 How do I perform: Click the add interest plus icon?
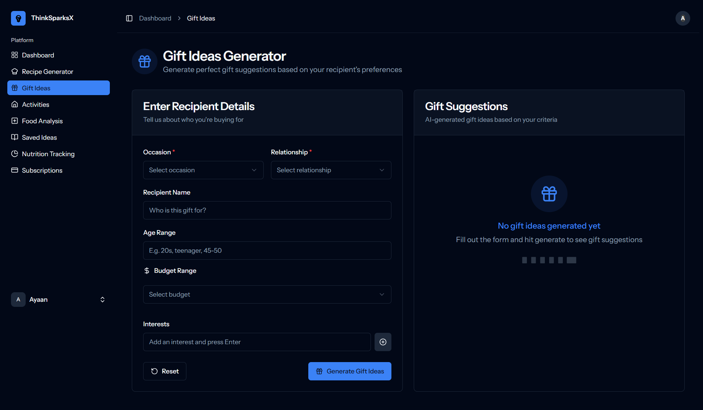[383, 342]
